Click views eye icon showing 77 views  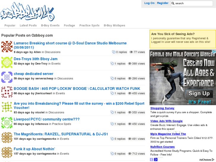(x=131, y=52)
